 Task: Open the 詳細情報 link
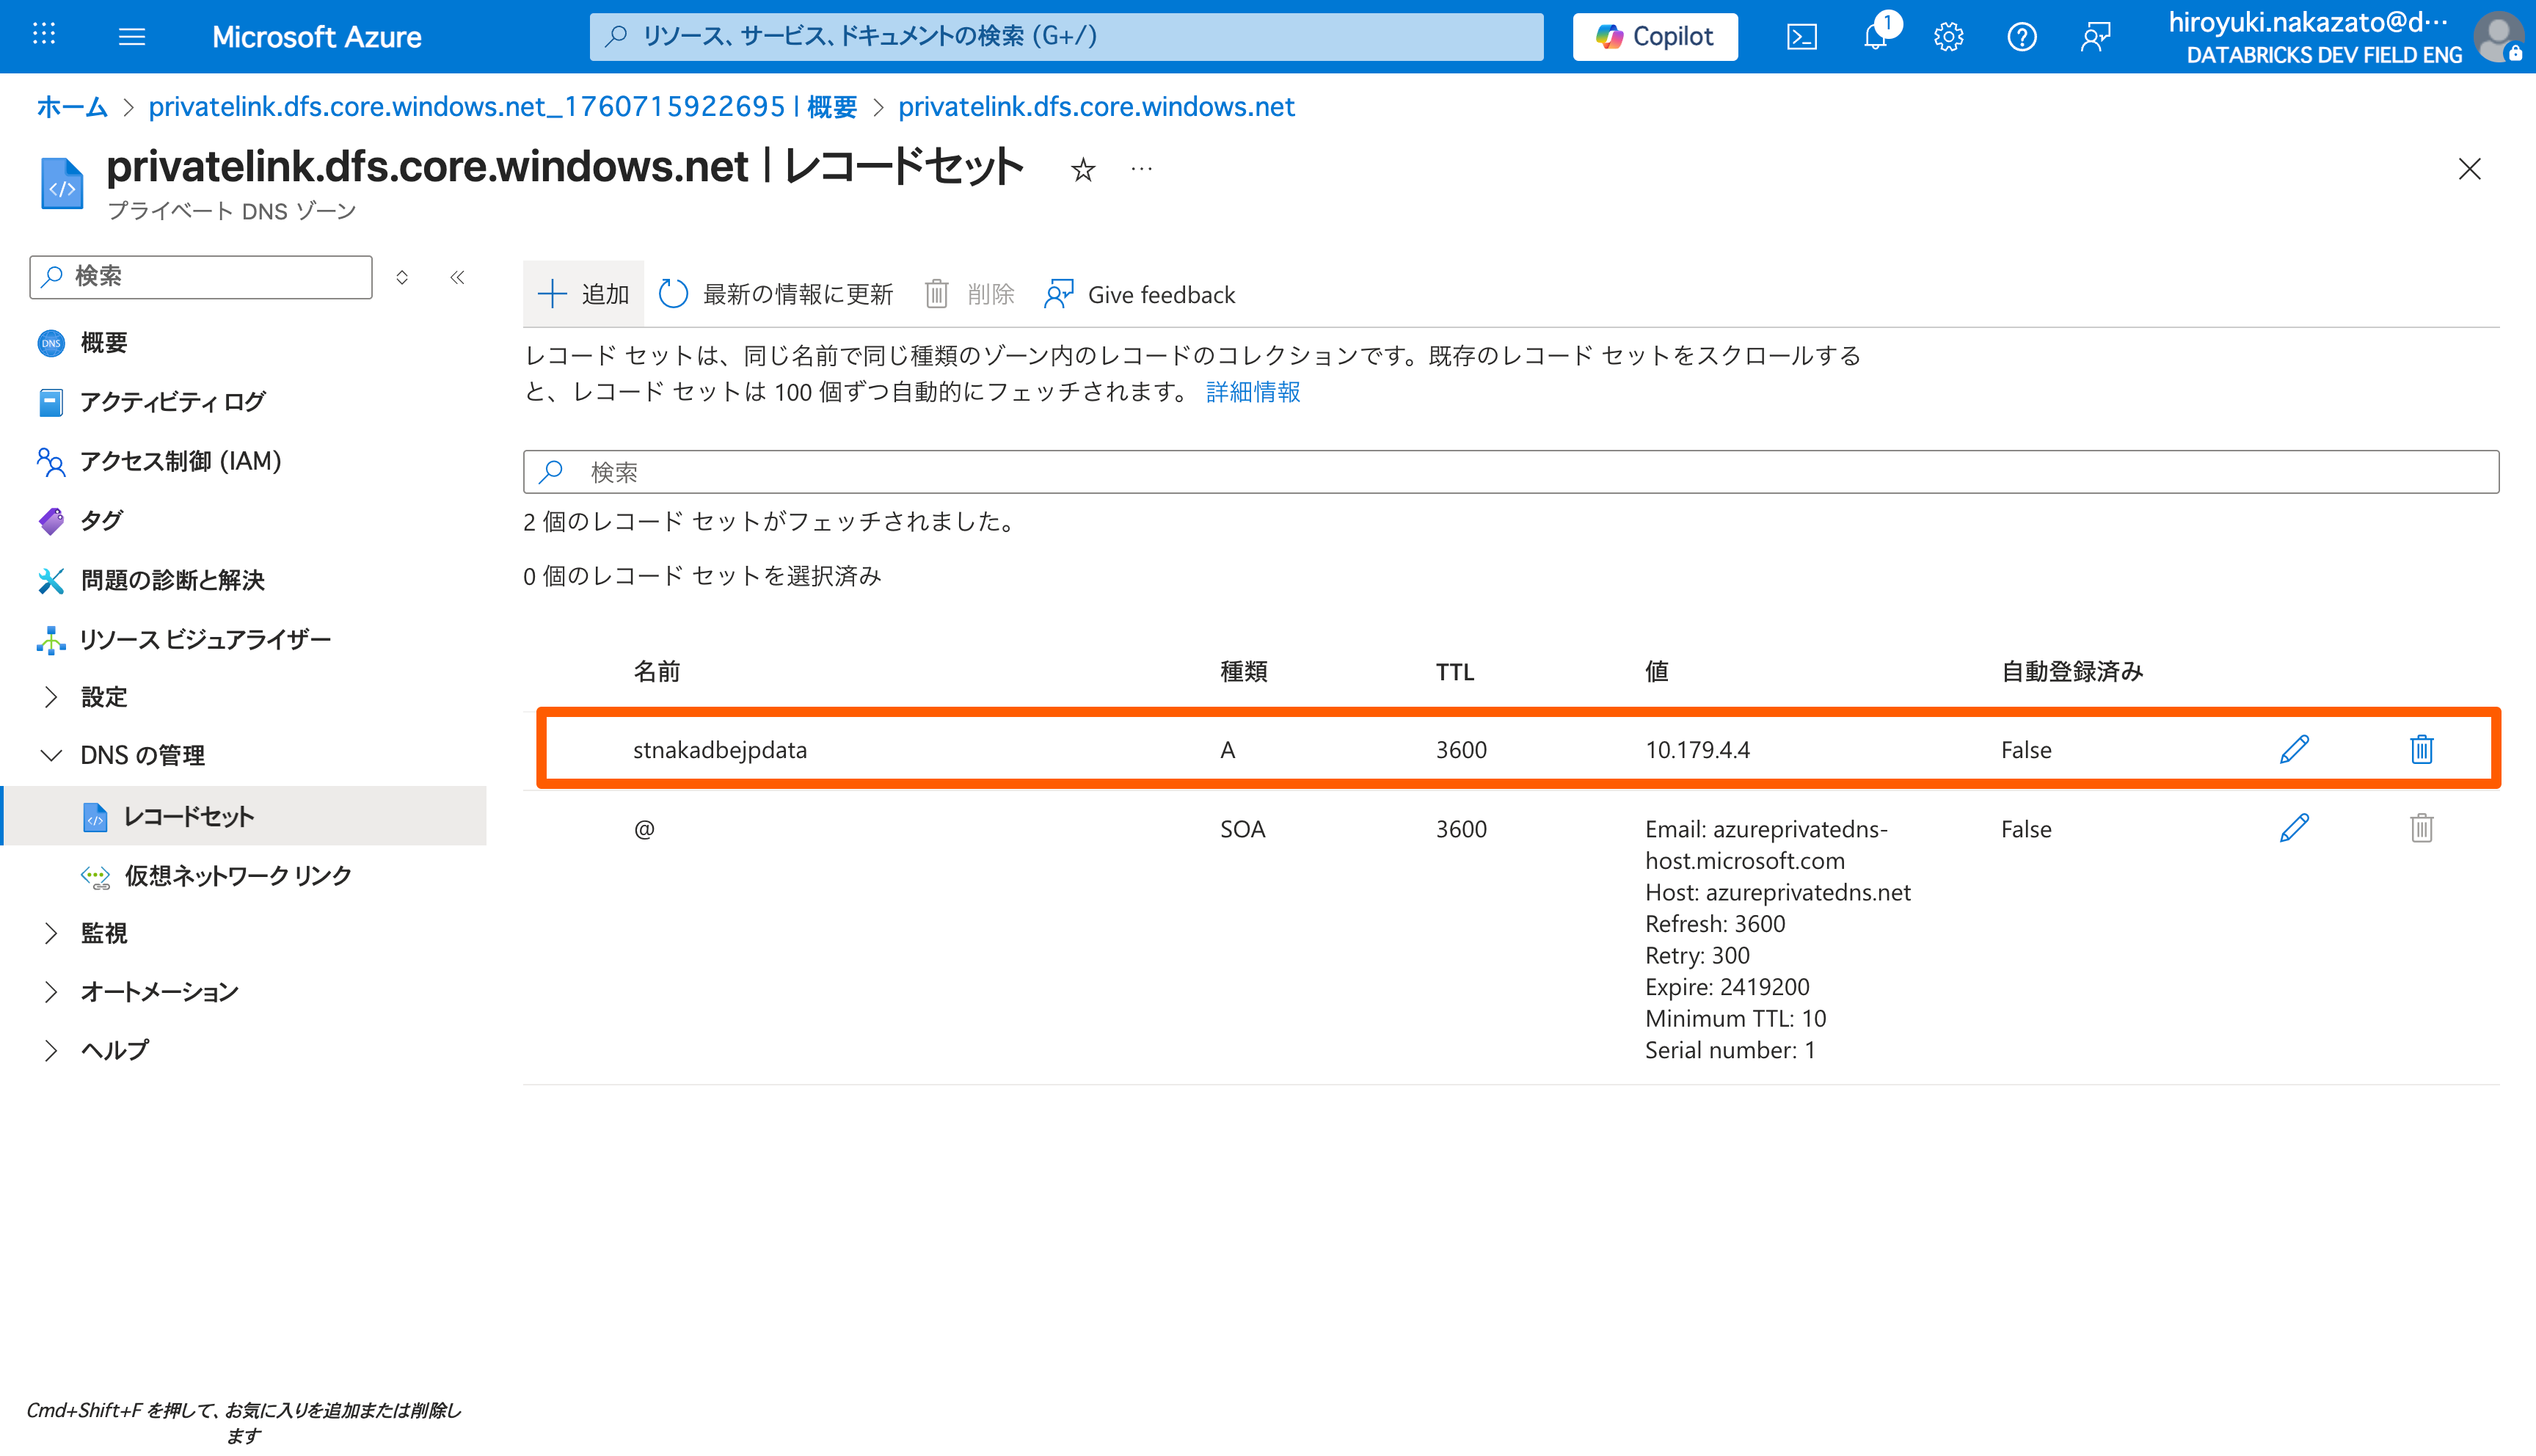pyautogui.click(x=1253, y=392)
